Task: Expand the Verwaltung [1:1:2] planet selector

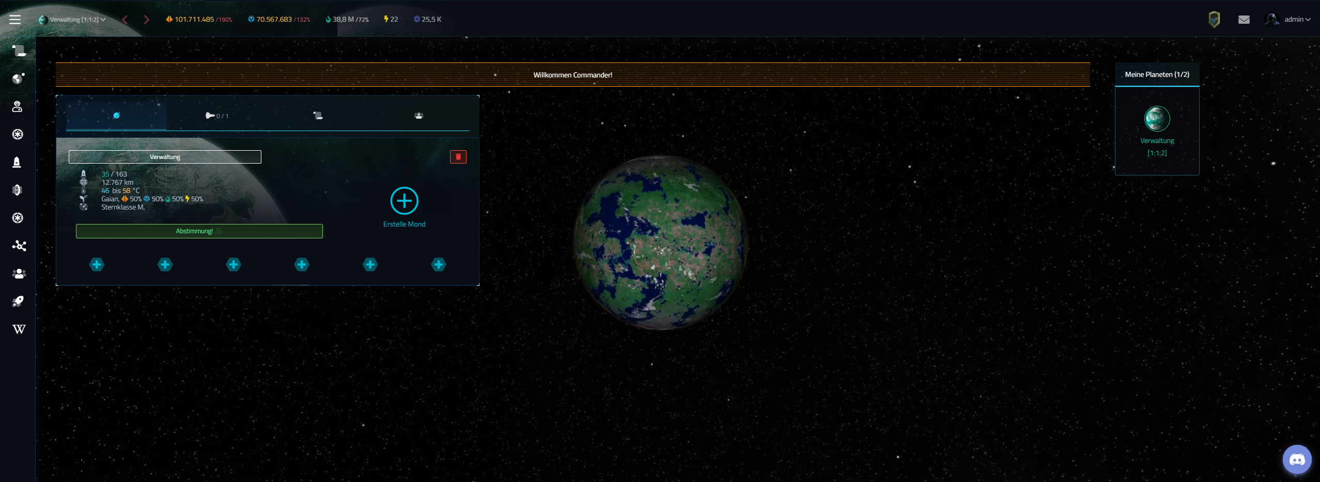Action: 72,20
